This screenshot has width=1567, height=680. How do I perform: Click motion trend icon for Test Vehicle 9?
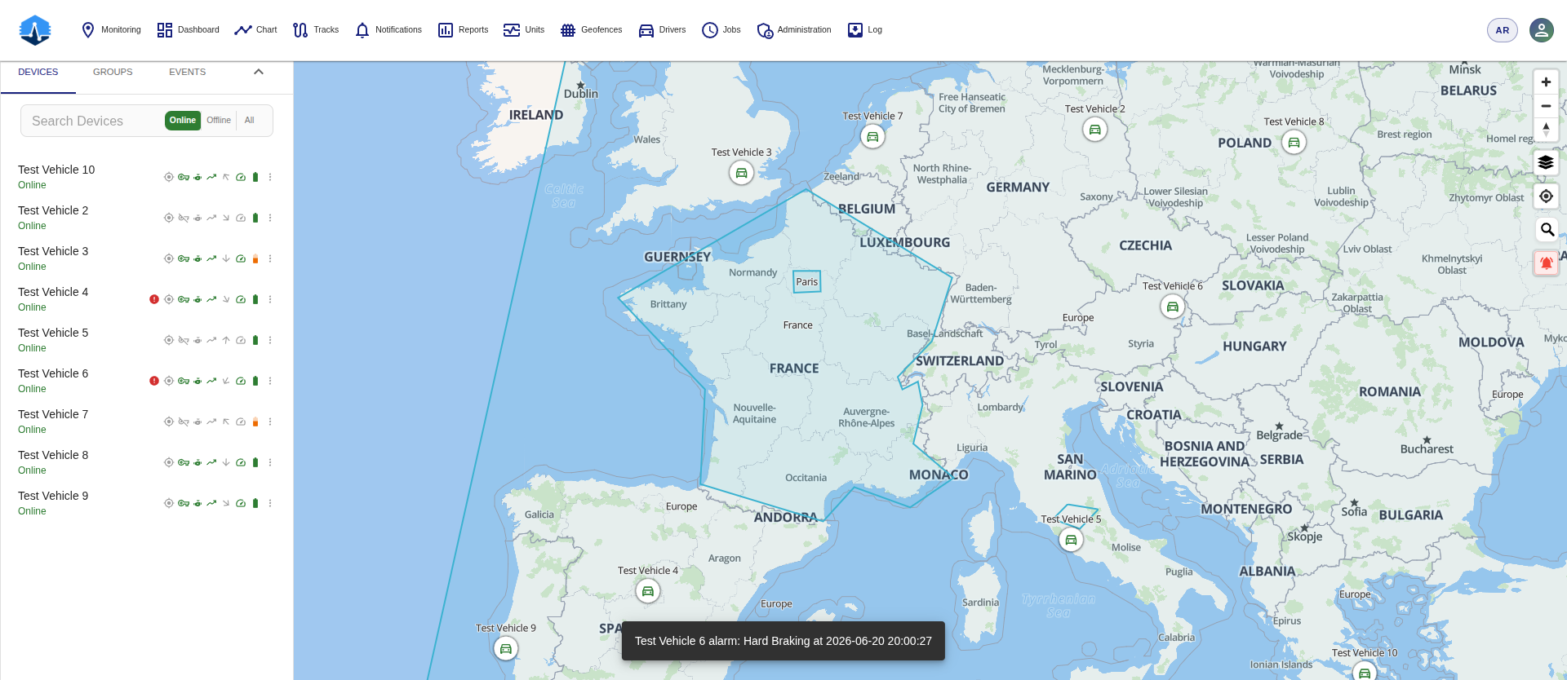[x=211, y=503]
